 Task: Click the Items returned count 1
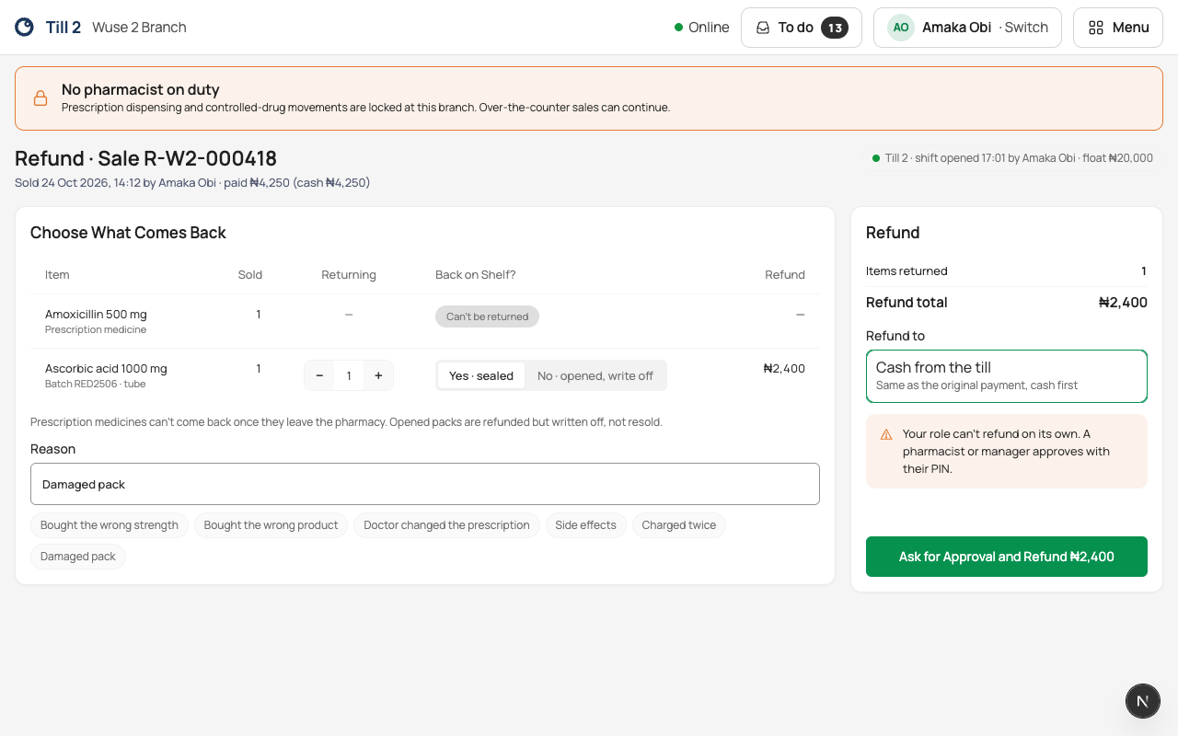pyautogui.click(x=1144, y=271)
